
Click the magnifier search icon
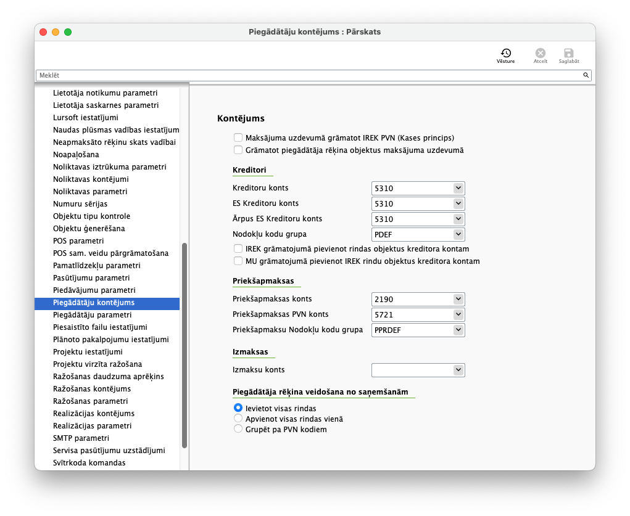coord(586,75)
